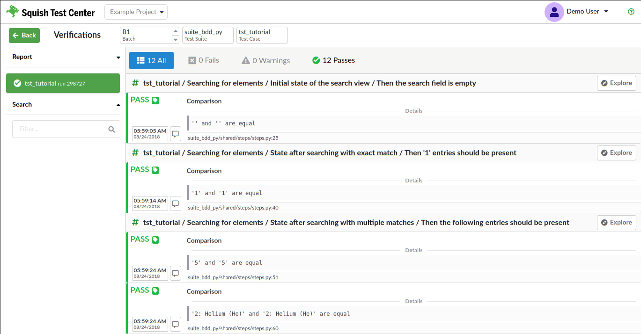Collapse the Report section
The image size is (641, 334).
tap(118, 58)
